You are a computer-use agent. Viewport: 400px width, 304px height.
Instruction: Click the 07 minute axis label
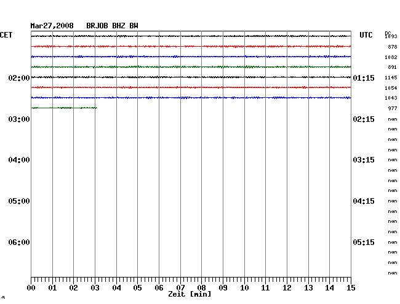[180, 288]
